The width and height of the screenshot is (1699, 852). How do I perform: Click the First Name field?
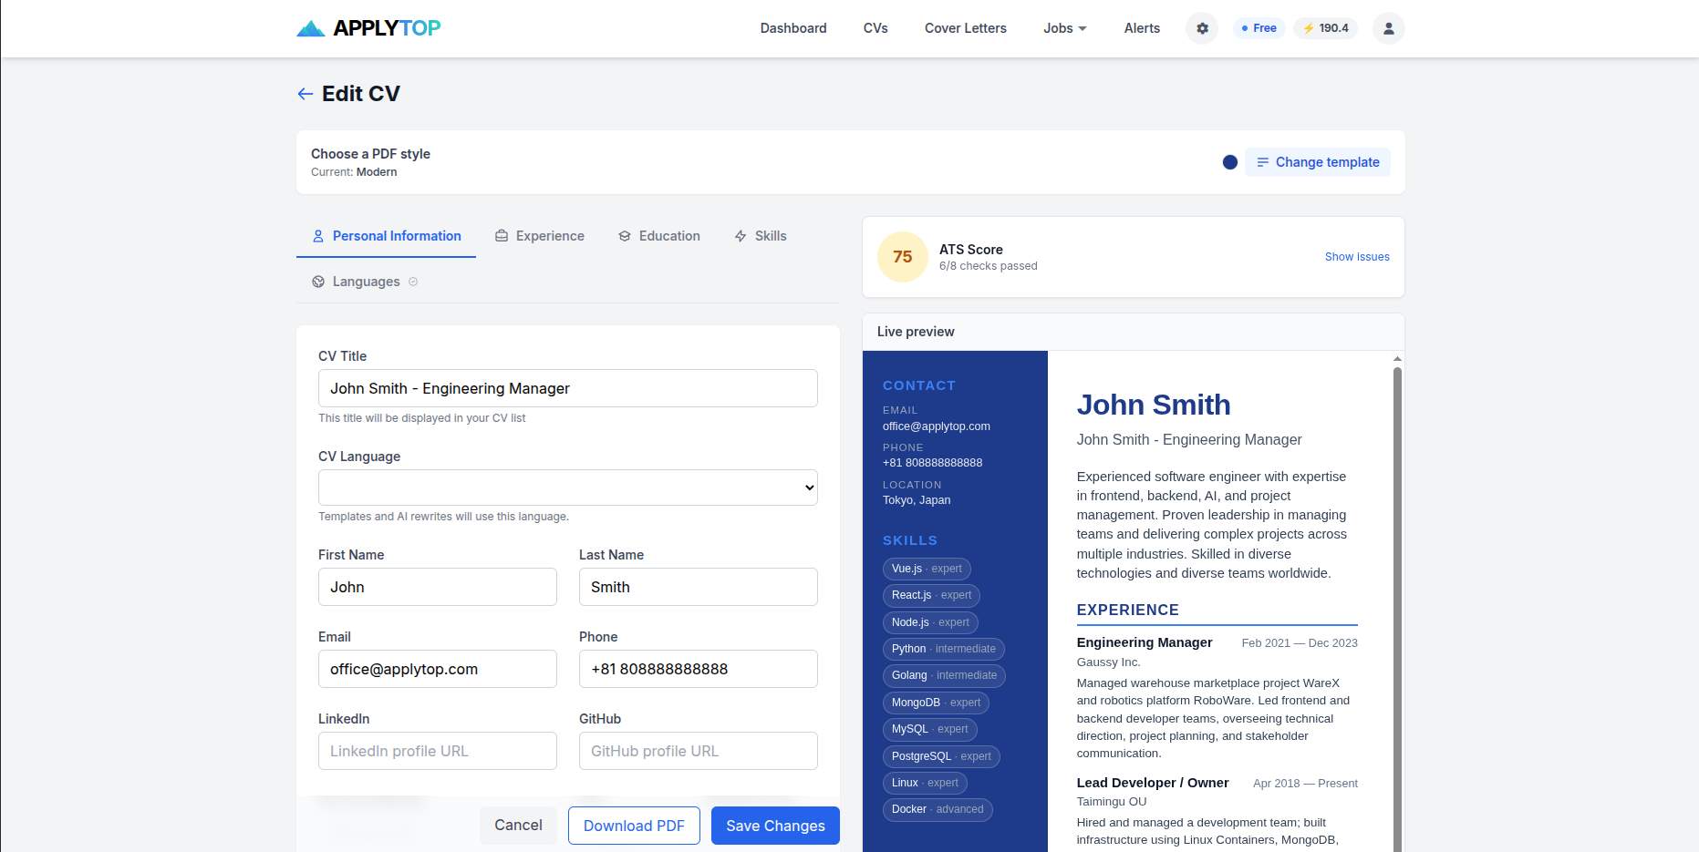click(437, 587)
